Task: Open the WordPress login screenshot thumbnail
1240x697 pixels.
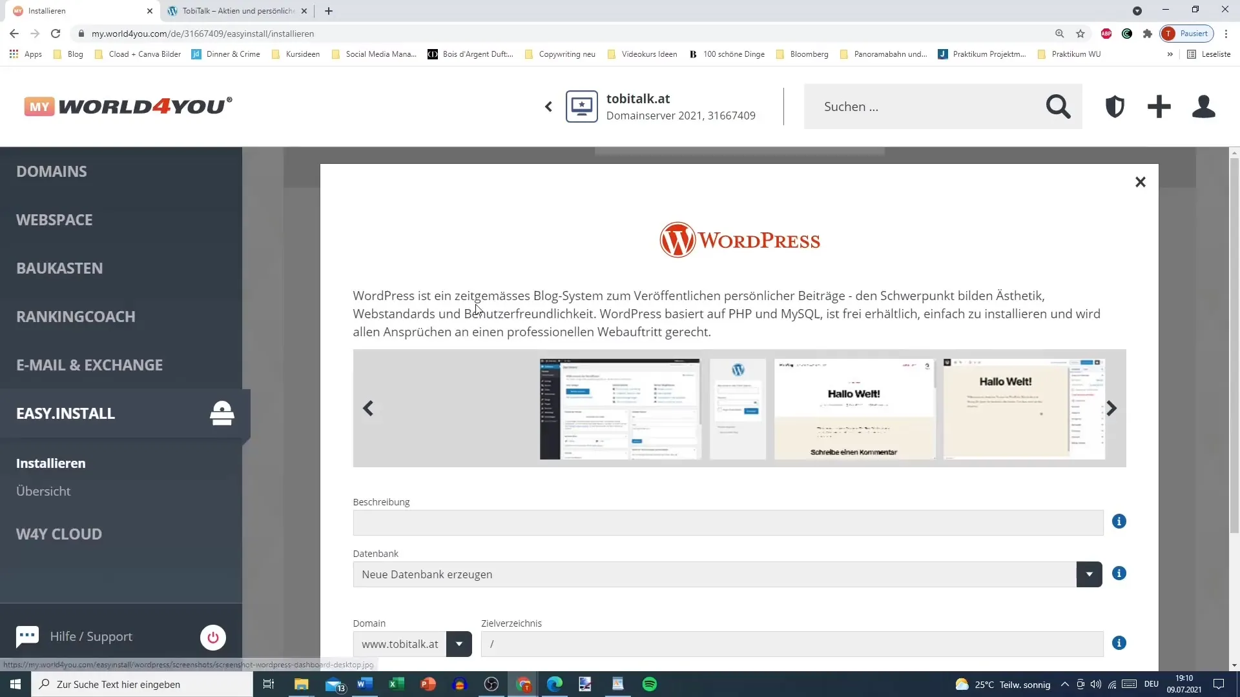Action: (738, 409)
